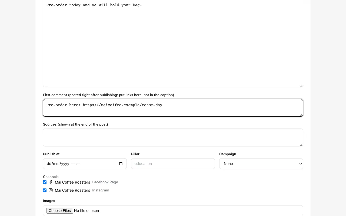The width and height of the screenshot is (346, 216).
Task: Click the 'Pillar' label
Action: click(x=135, y=154)
